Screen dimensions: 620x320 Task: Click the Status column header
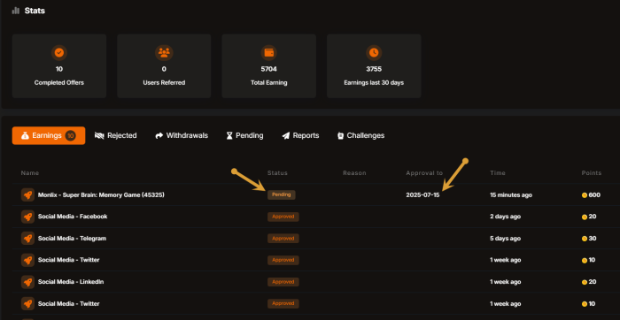click(x=277, y=173)
